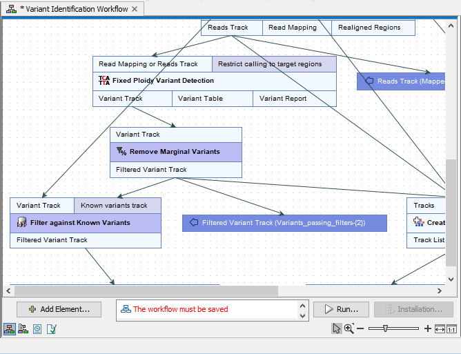Click the zoom out minus icon

pyautogui.click(x=360, y=329)
